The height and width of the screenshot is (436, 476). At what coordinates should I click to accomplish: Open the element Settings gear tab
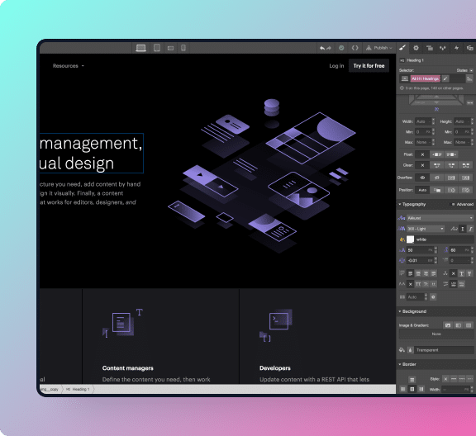click(x=416, y=48)
